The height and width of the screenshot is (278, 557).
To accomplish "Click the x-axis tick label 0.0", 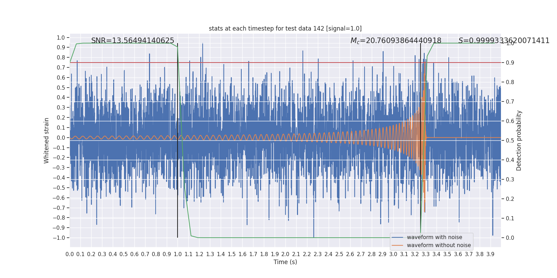I will 70,254.
